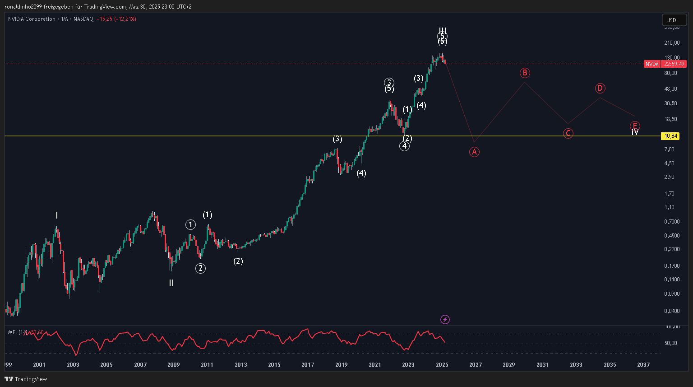693x387 pixels.
Task: Click the 0,0400 price scale value
Action: (672, 311)
